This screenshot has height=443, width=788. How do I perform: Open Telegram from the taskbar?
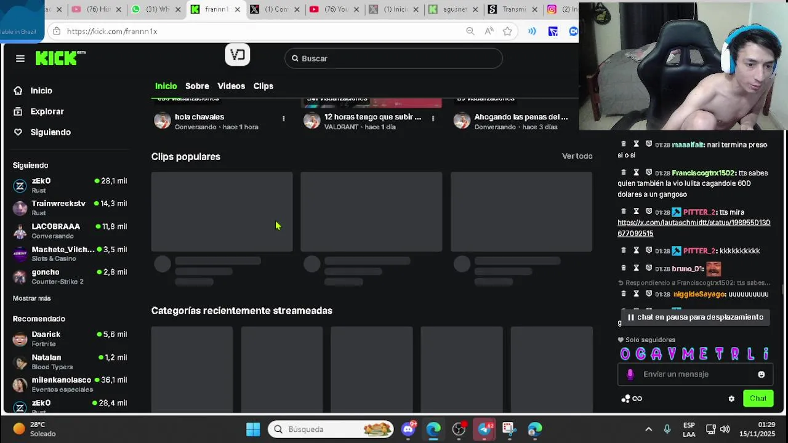485,429
